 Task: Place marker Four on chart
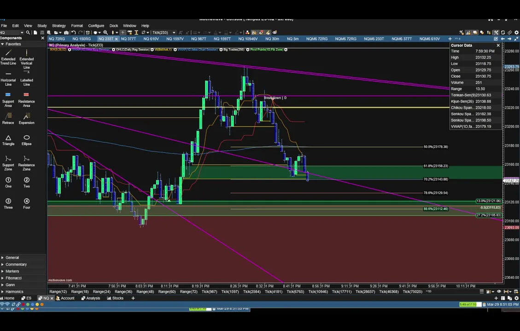click(27, 204)
